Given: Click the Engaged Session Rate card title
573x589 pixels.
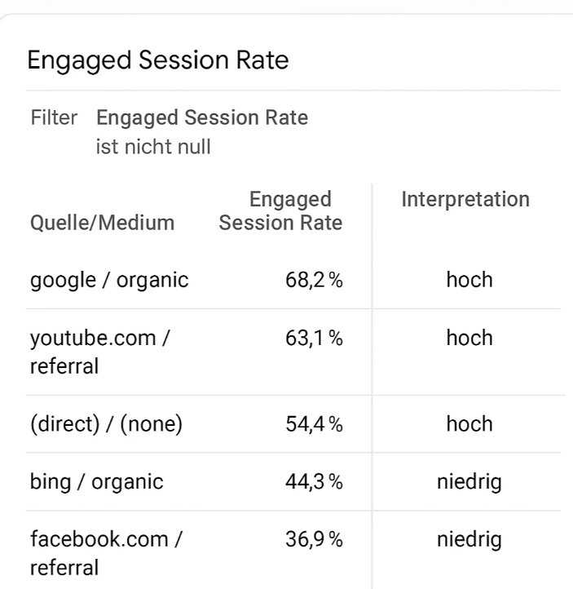Looking at the screenshot, I should (158, 60).
